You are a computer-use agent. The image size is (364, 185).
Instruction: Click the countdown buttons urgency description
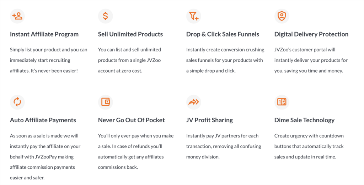pos(309,146)
